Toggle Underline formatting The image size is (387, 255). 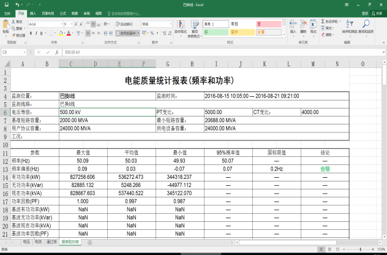coord(41,33)
